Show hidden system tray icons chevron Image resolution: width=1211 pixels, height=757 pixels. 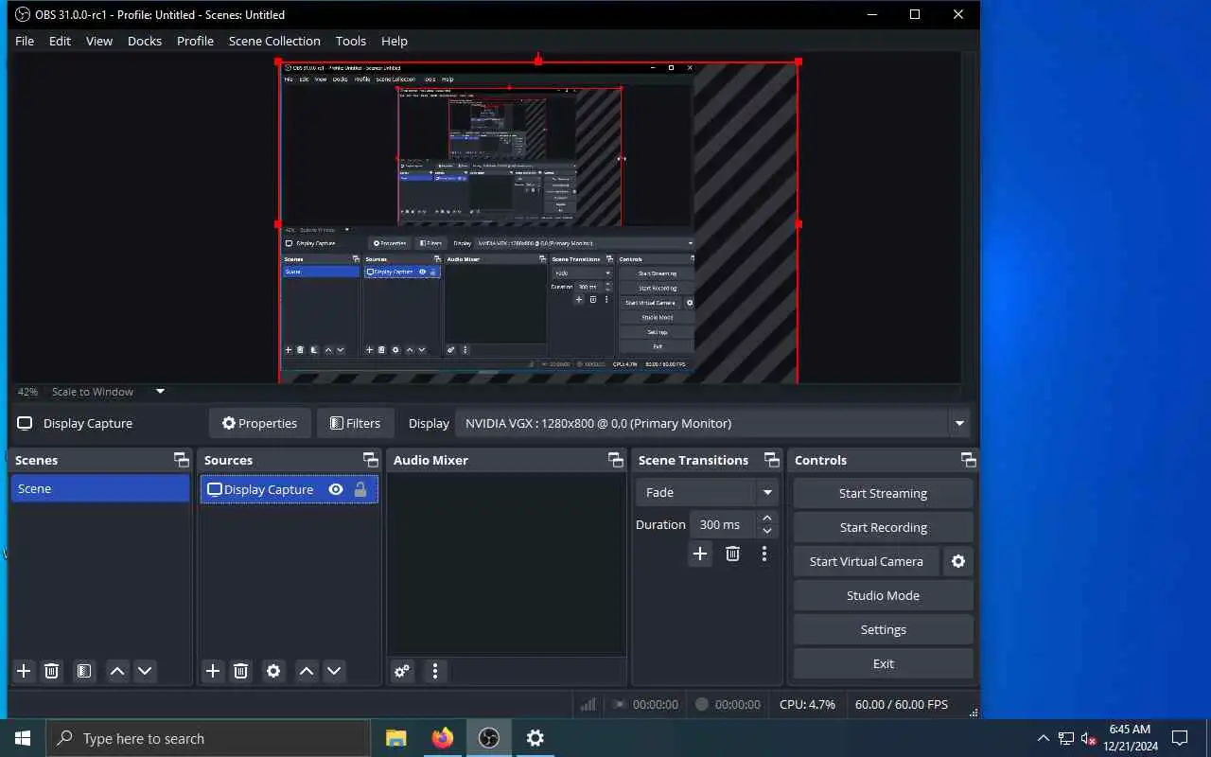pos(1044,738)
